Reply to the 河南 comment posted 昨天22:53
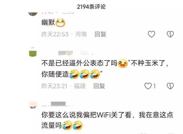This screenshot has width=183, height=134. click(100, 34)
